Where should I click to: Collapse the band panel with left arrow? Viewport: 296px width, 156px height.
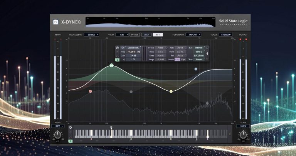click(207, 54)
